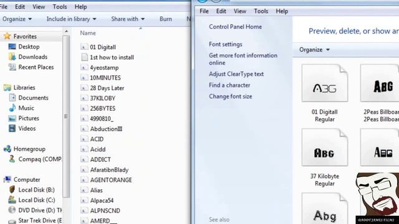The image size is (399, 224).
Task: Click the navigation pane scrollbar thumb
Action: coord(66,116)
